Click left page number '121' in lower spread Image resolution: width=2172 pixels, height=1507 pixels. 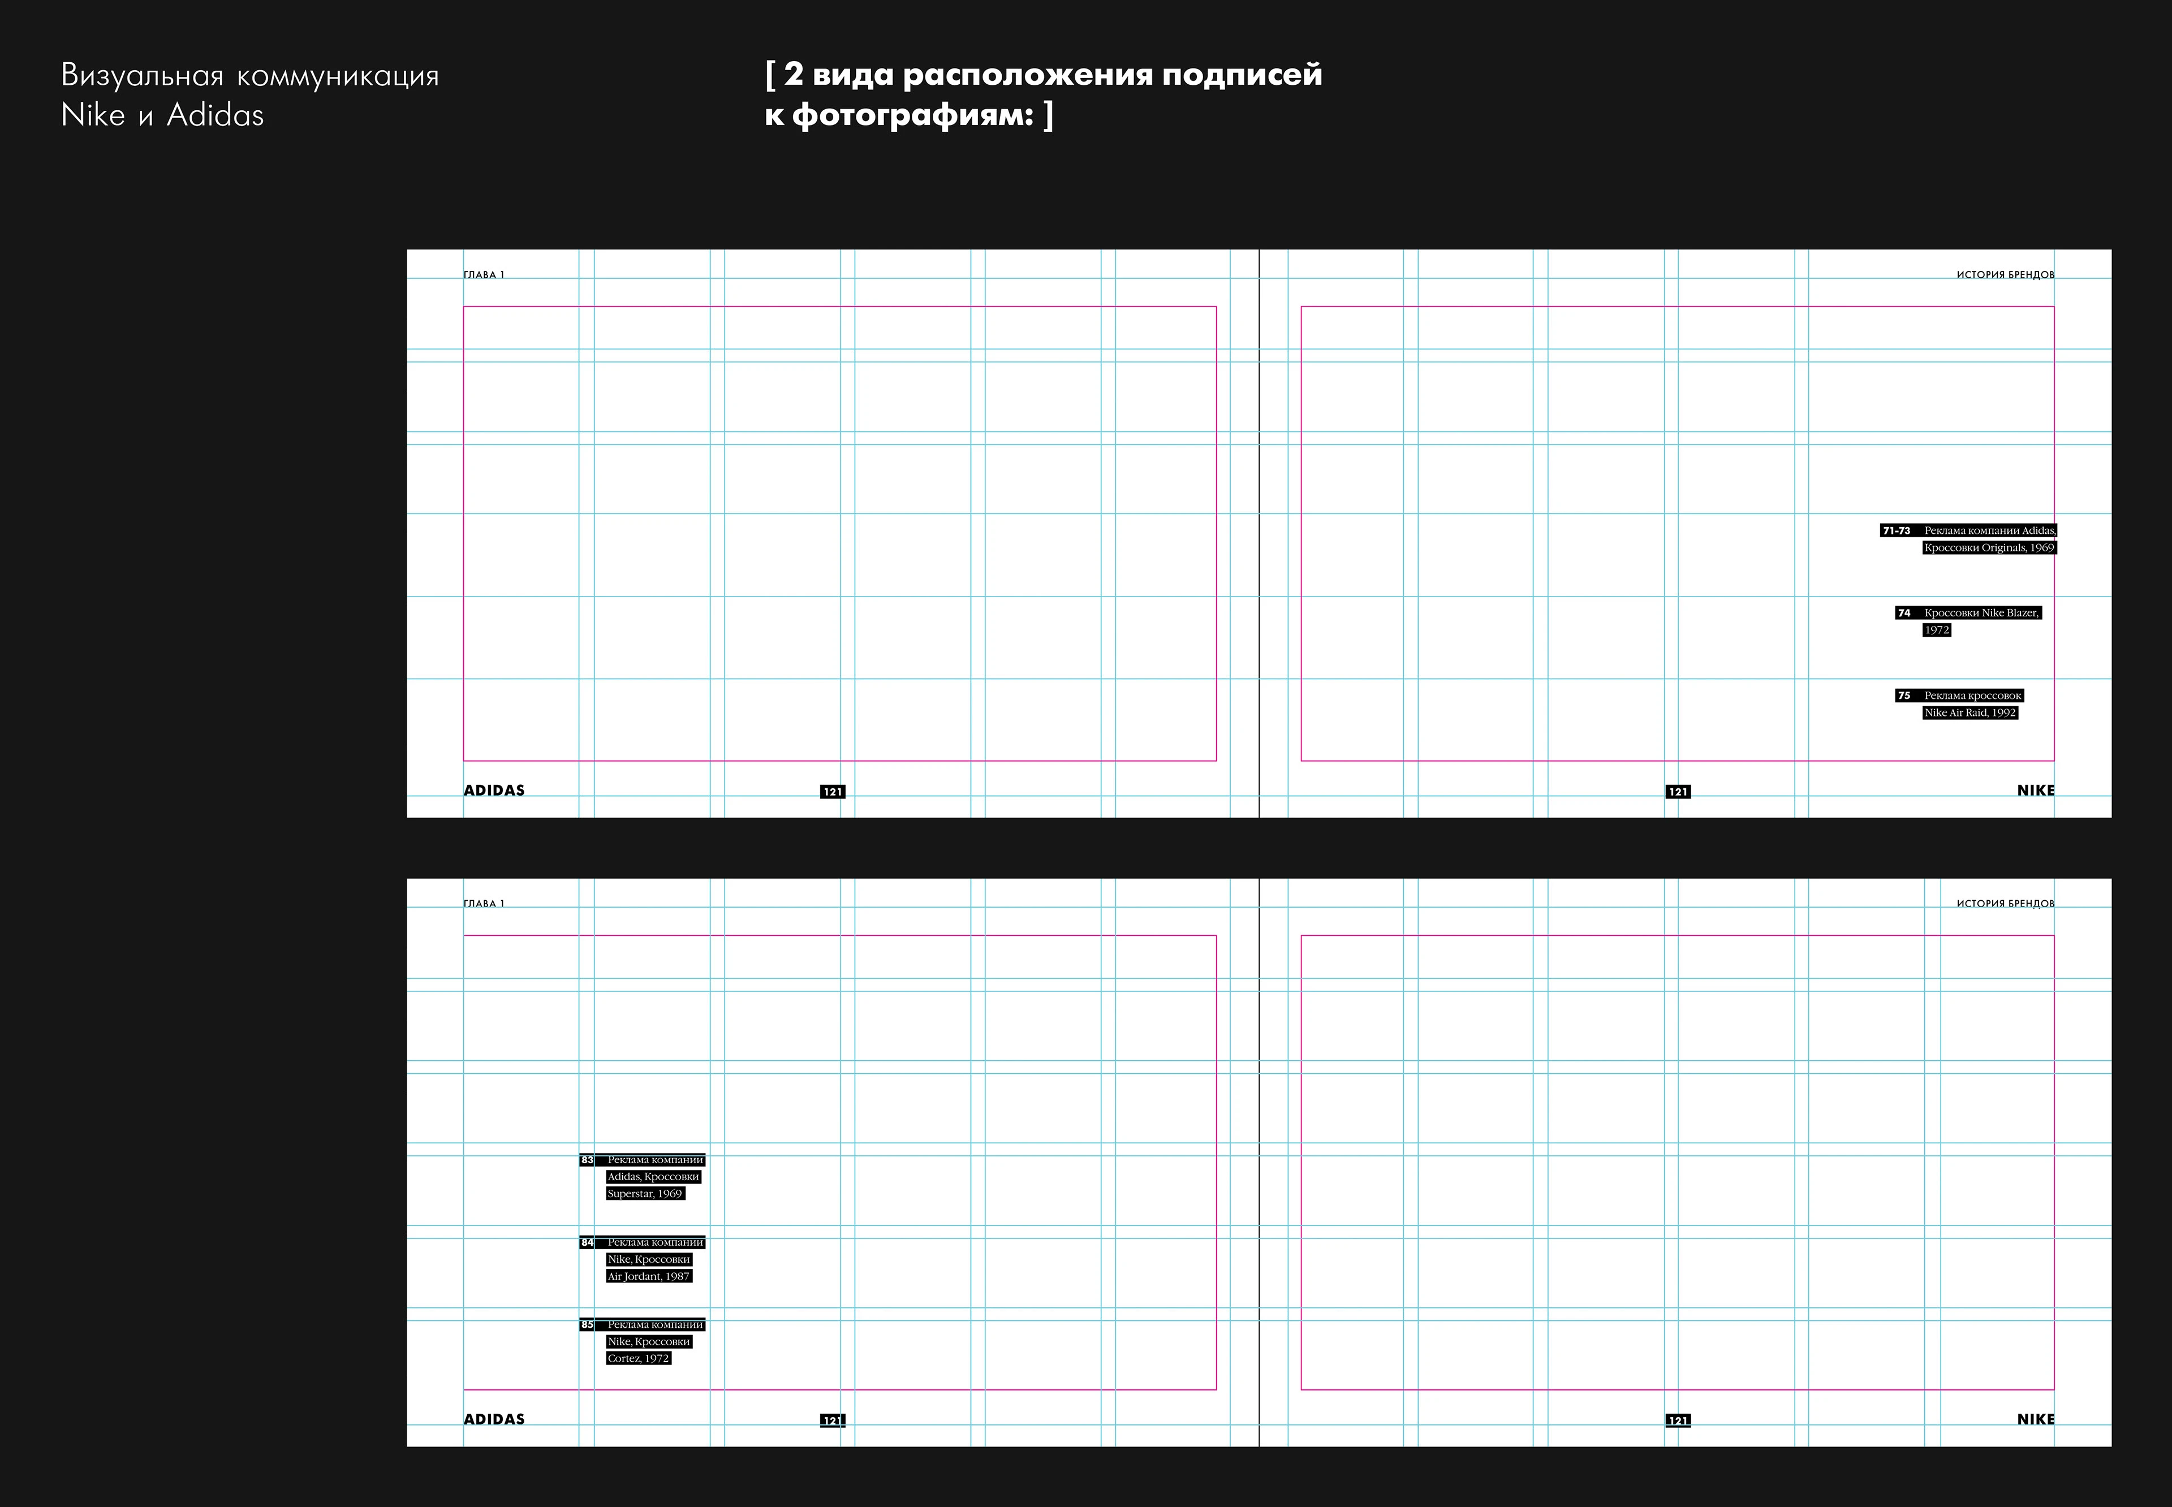pyautogui.click(x=832, y=1421)
